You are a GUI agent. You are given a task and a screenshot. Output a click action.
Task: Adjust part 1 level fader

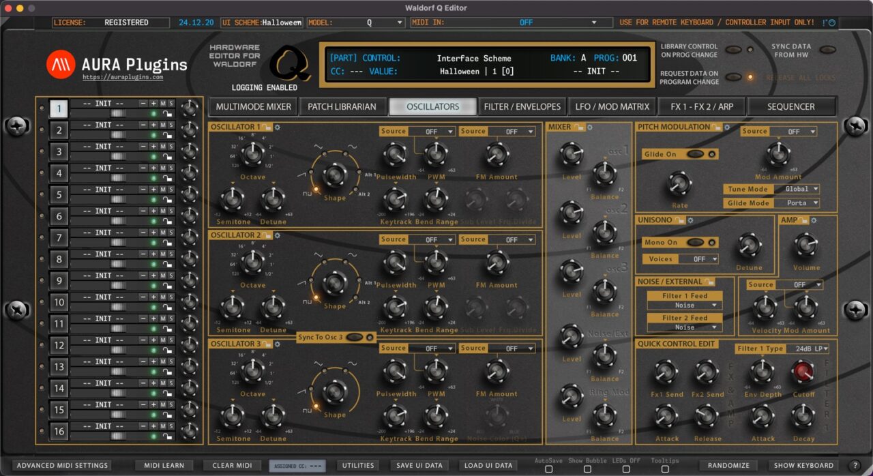click(117, 113)
